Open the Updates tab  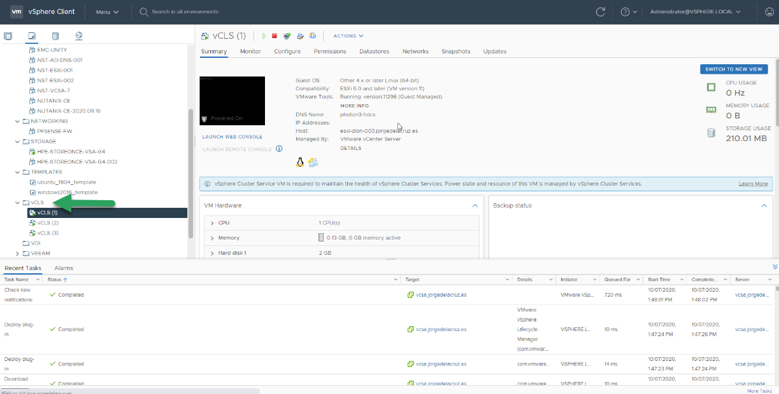click(495, 51)
